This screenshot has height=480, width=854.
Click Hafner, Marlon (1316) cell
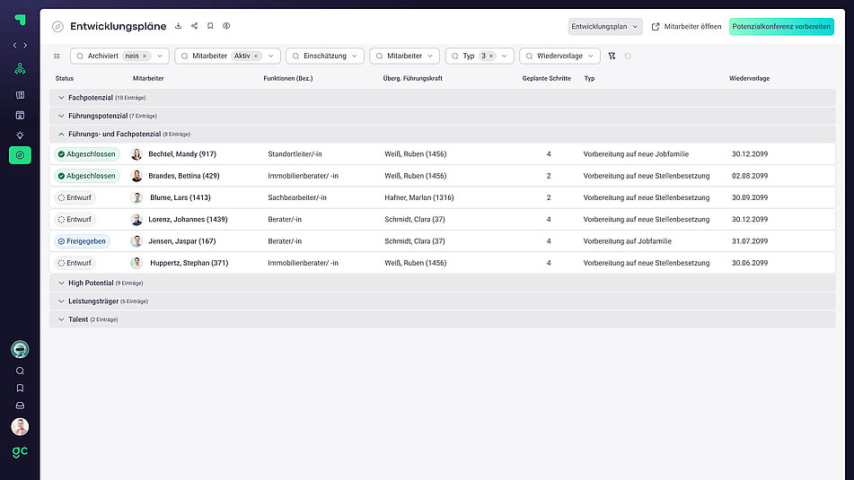pyautogui.click(x=419, y=197)
